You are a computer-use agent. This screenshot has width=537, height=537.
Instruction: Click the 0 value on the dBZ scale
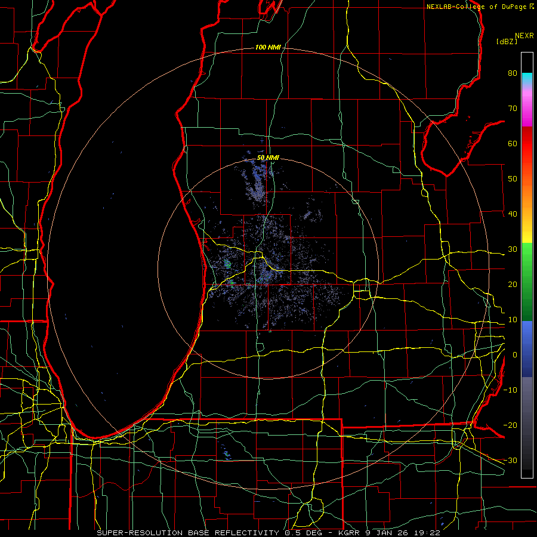(x=515, y=355)
